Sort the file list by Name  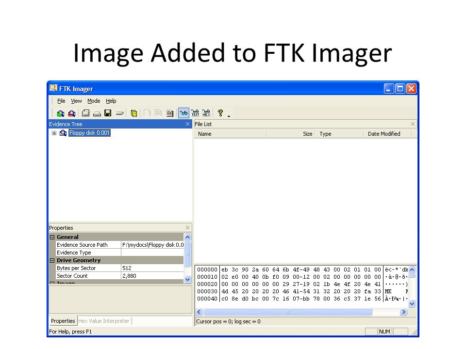(230, 134)
